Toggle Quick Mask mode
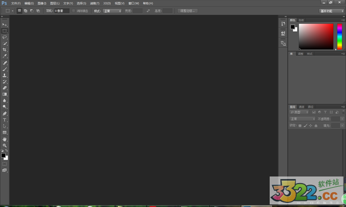This screenshot has width=346, height=207. (x=5, y=164)
